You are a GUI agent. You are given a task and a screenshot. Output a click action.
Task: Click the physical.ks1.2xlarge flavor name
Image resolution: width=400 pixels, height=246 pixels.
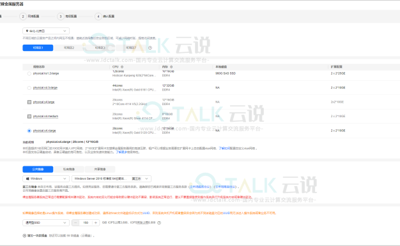(46, 73)
